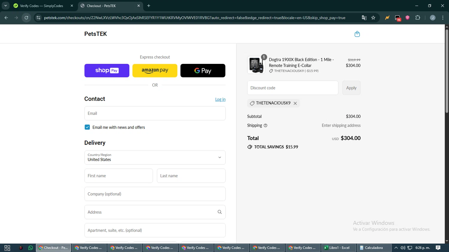Screen dimensions: 449x252
Task: Open the Chrome profile avatar
Action: pos(433,18)
